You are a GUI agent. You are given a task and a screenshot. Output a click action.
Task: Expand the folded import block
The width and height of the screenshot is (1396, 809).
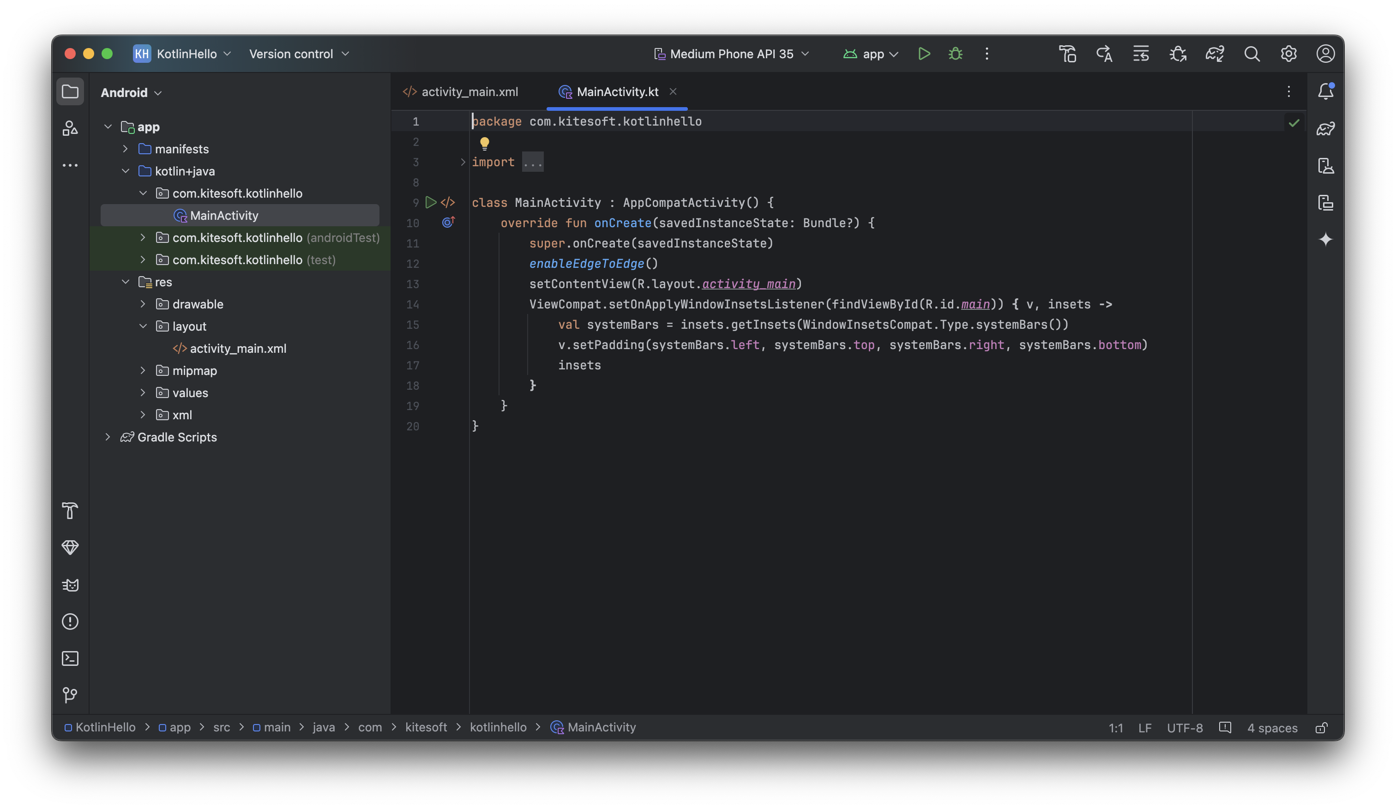(x=463, y=163)
